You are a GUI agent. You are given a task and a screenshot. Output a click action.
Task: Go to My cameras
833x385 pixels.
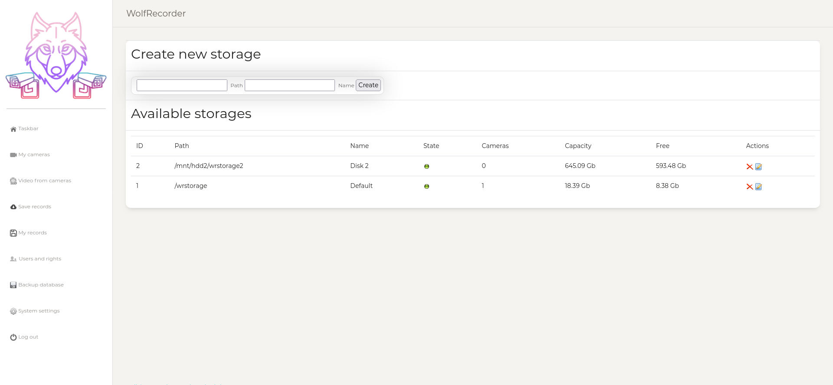click(x=34, y=155)
